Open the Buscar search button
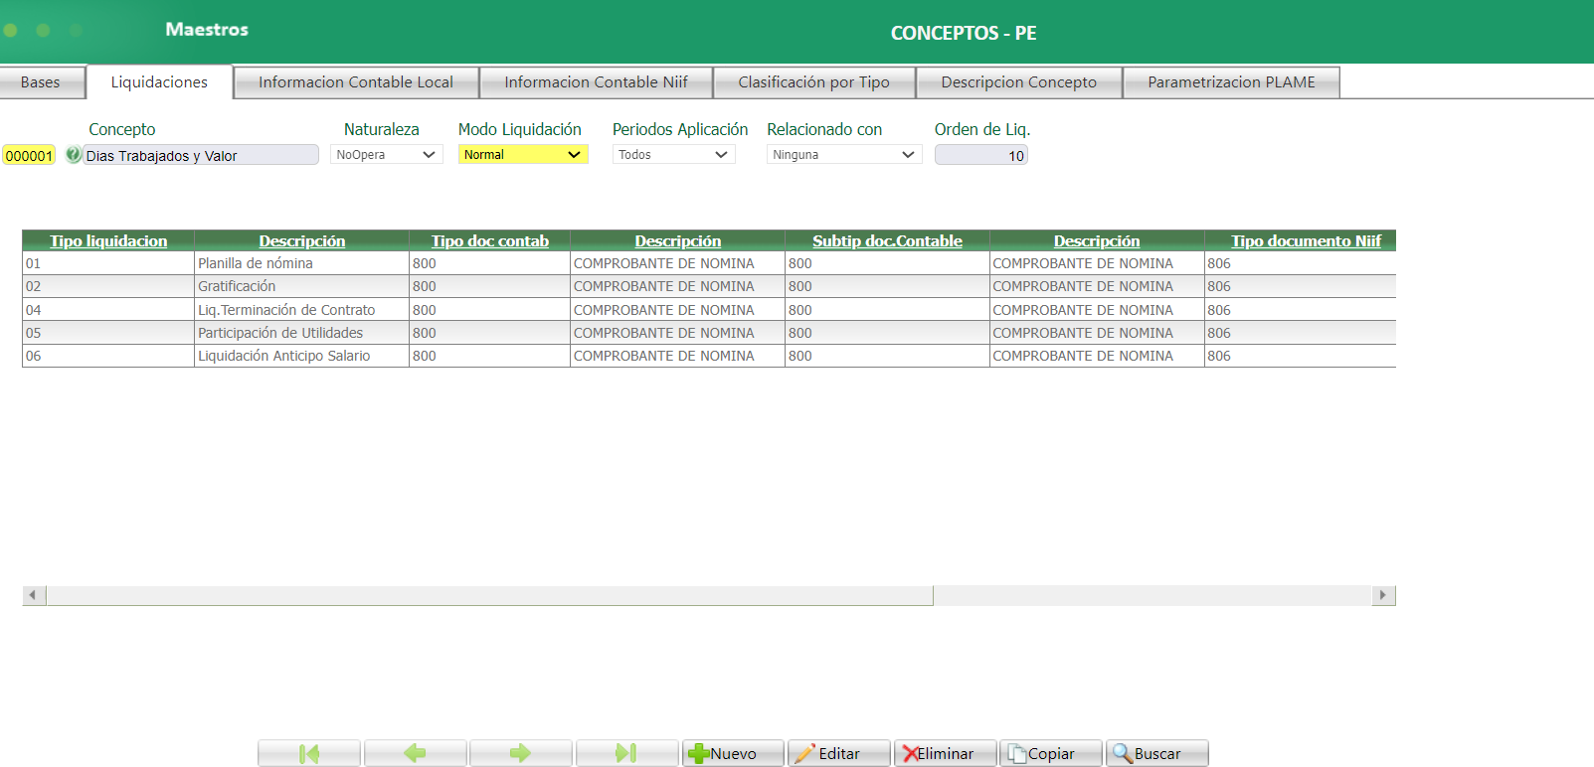This screenshot has width=1594, height=767. pos(1156,753)
